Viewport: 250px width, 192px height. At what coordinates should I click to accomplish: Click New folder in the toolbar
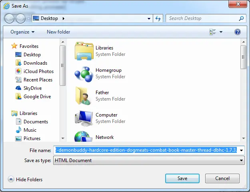click(58, 32)
